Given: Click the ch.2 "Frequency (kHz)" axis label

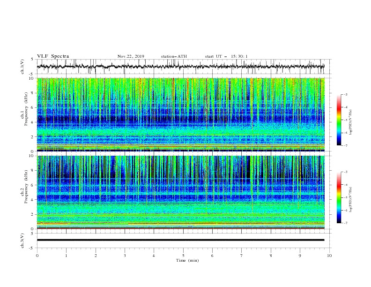Looking at the screenshot, I should 26,187.
